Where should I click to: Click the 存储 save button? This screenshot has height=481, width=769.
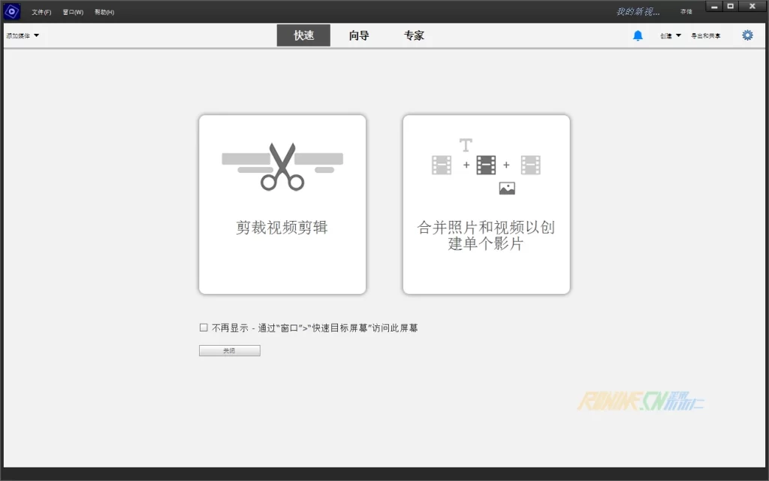[686, 12]
